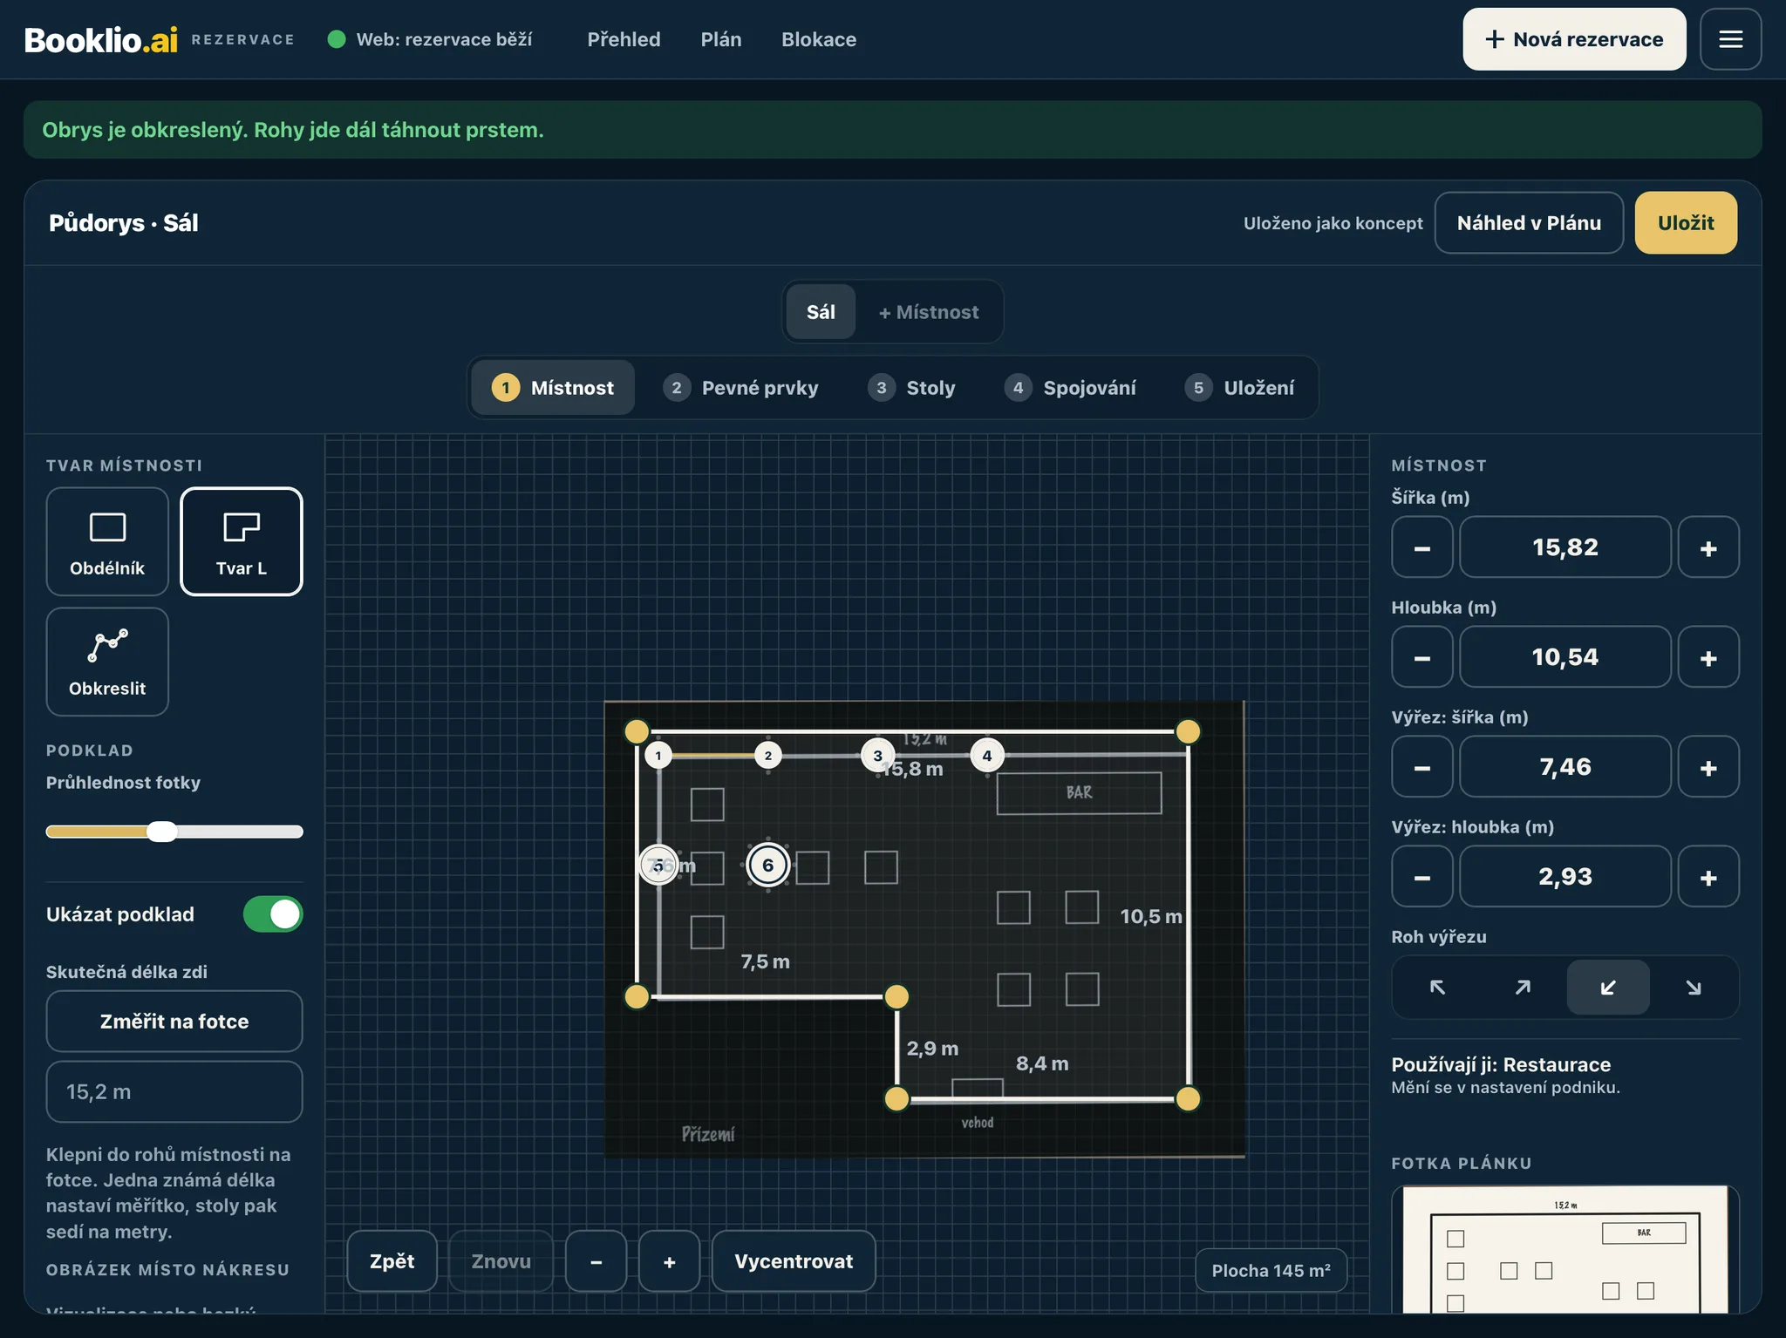Open Náhled v Plánu preview
The height and width of the screenshot is (1338, 1786).
pos(1529,223)
